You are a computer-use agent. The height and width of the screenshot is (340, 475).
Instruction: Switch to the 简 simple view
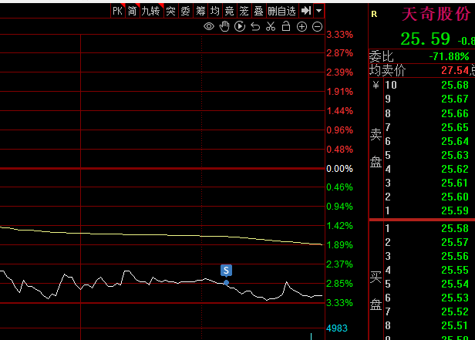tap(133, 11)
